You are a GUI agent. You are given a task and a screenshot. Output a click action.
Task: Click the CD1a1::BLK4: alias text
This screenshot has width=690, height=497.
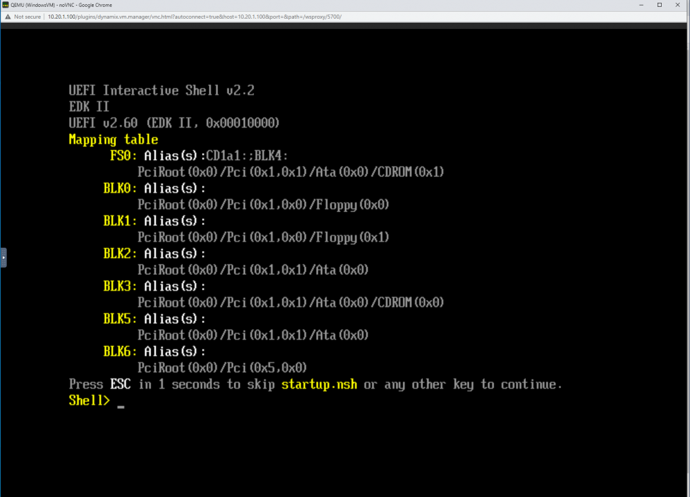pos(247,156)
